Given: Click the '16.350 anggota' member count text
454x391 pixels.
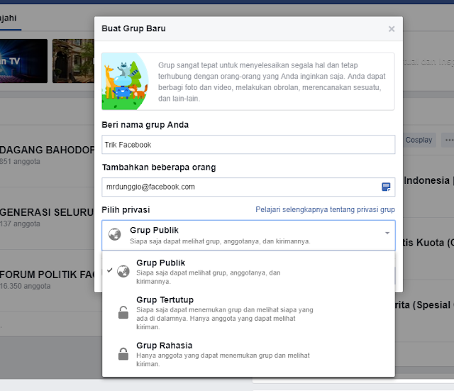Looking at the screenshot, I should click(x=26, y=286).
